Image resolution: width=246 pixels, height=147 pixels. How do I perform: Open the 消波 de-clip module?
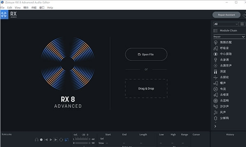click(220, 71)
